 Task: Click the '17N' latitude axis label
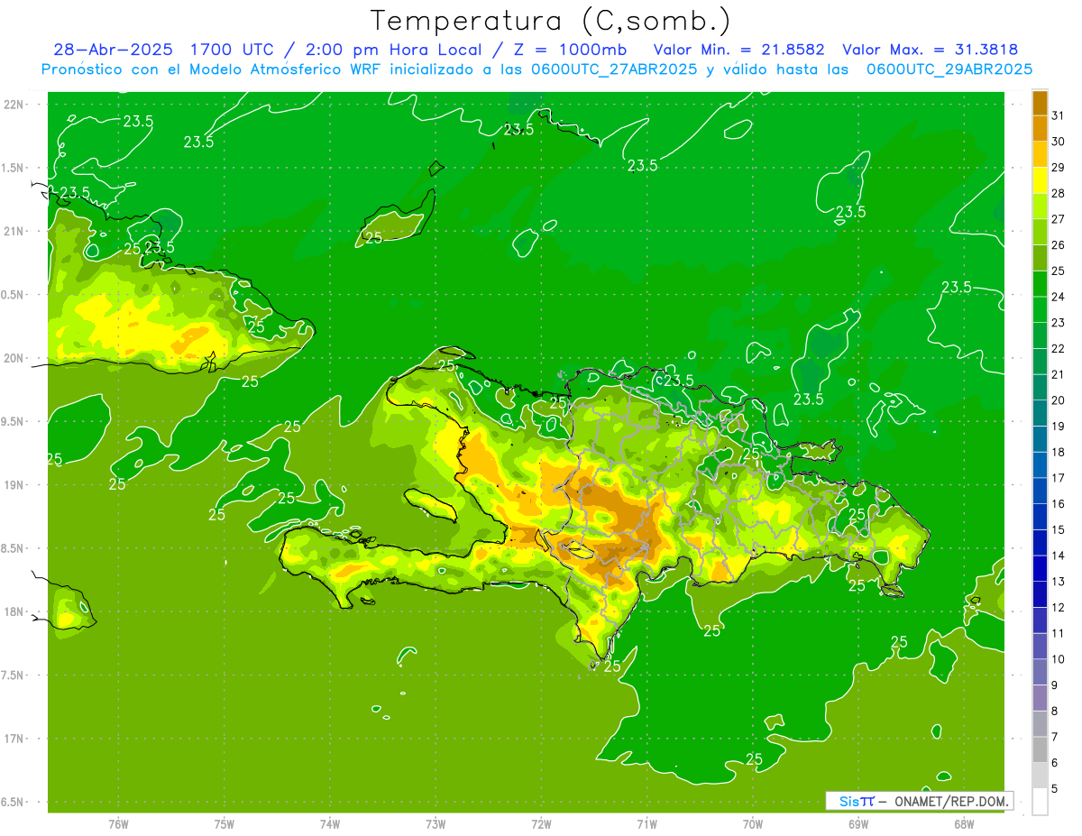coord(14,740)
